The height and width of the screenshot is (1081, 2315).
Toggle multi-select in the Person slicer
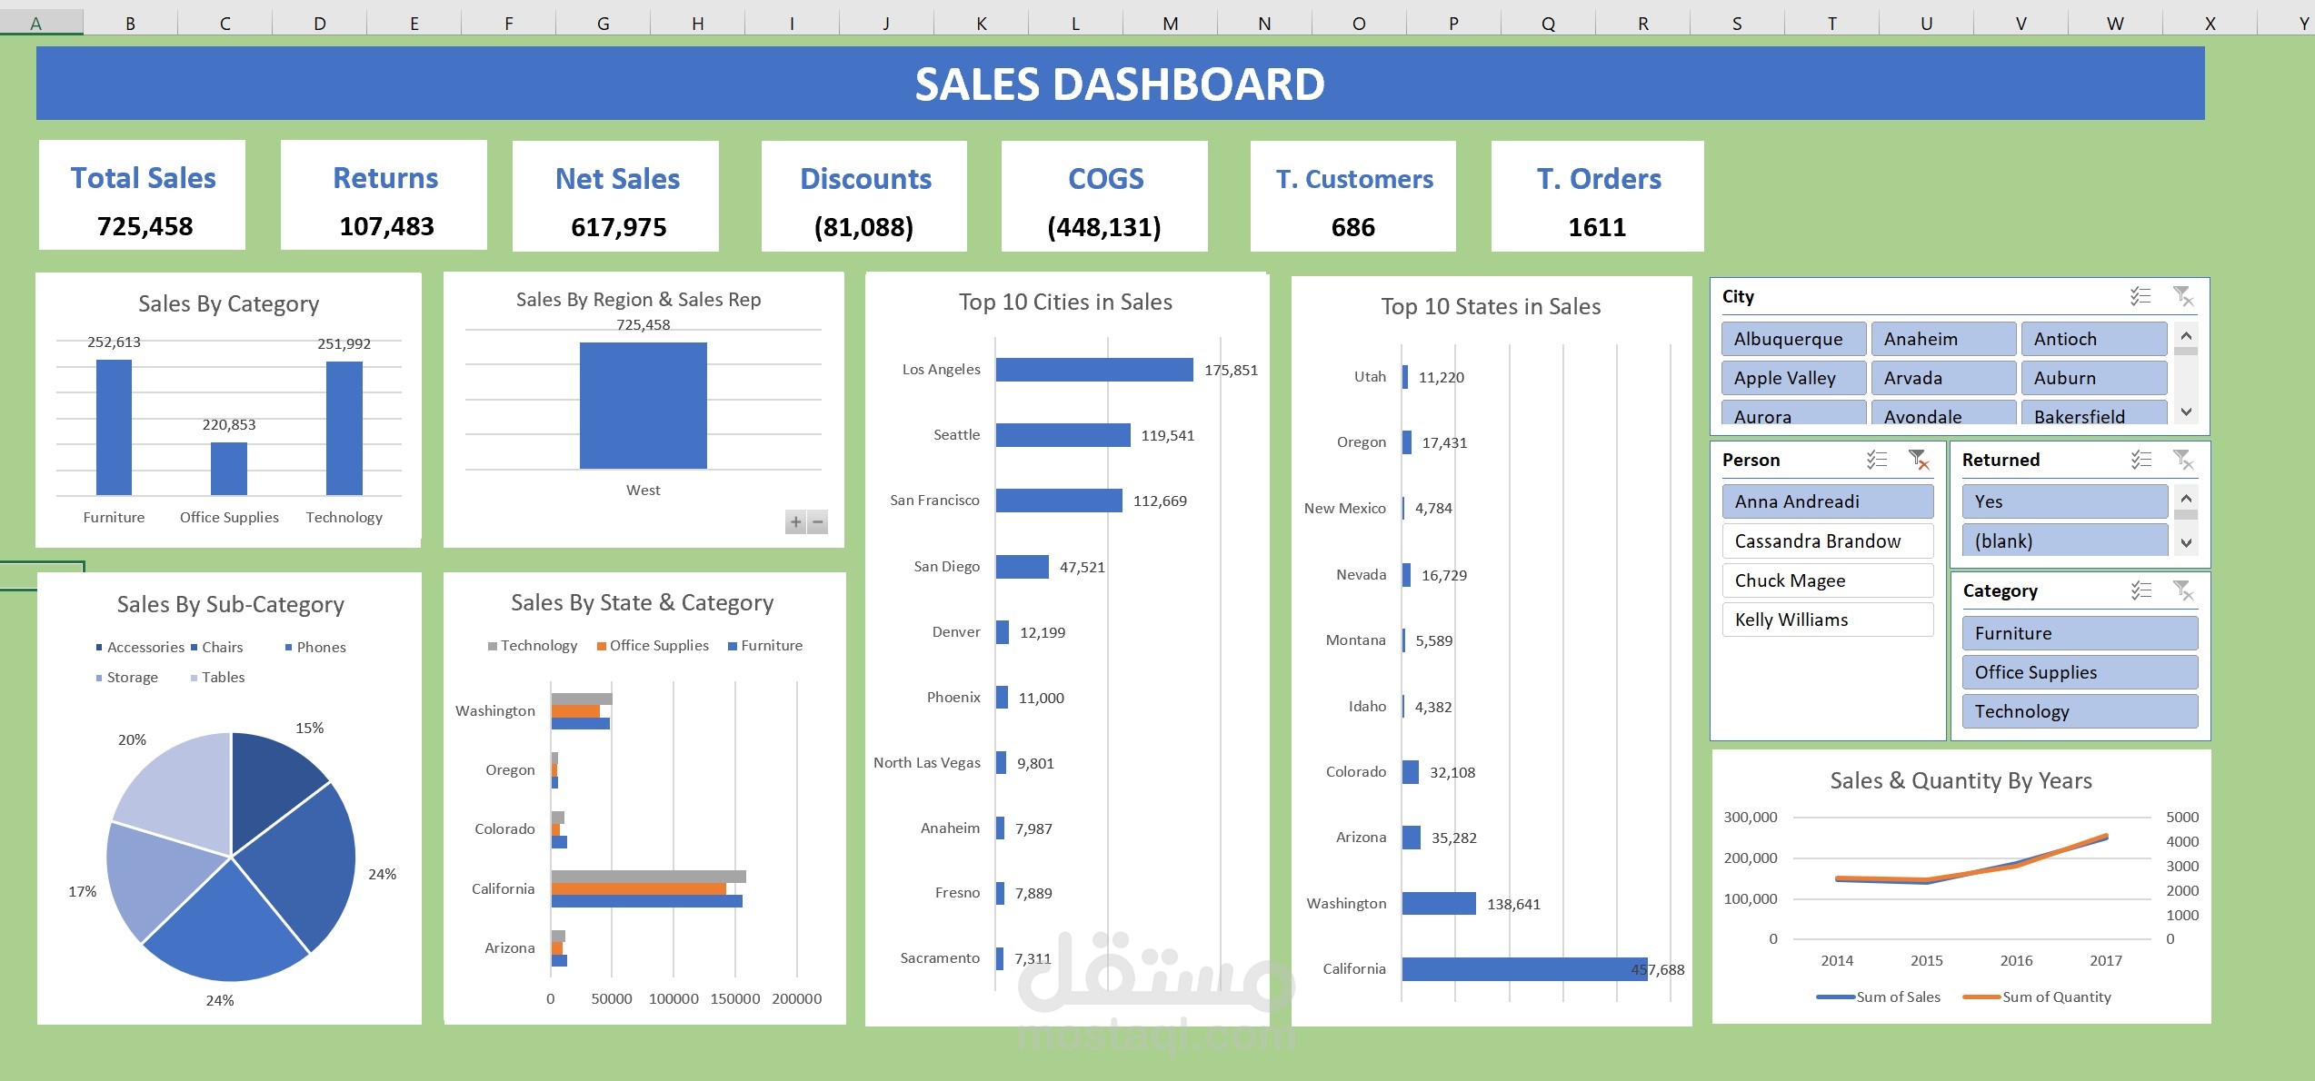click(1876, 460)
